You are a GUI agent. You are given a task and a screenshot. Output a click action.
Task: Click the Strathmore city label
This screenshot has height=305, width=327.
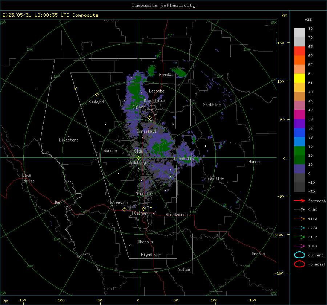tap(177, 215)
